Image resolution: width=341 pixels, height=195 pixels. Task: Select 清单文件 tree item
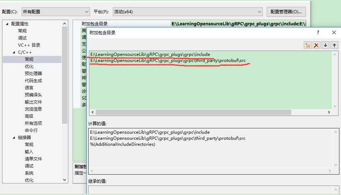coord(33,159)
